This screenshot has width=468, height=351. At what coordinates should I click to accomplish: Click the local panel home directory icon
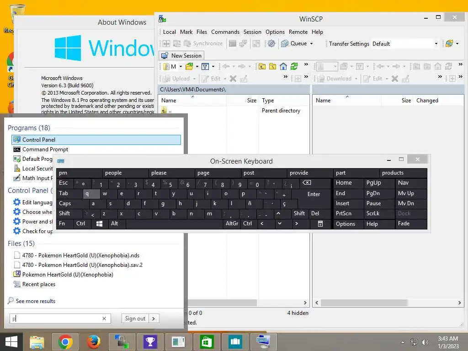click(283, 66)
